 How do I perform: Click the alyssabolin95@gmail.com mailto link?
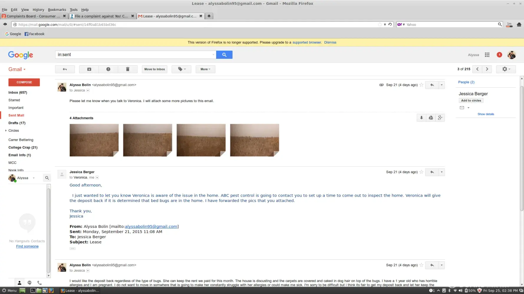(x=151, y=227)
